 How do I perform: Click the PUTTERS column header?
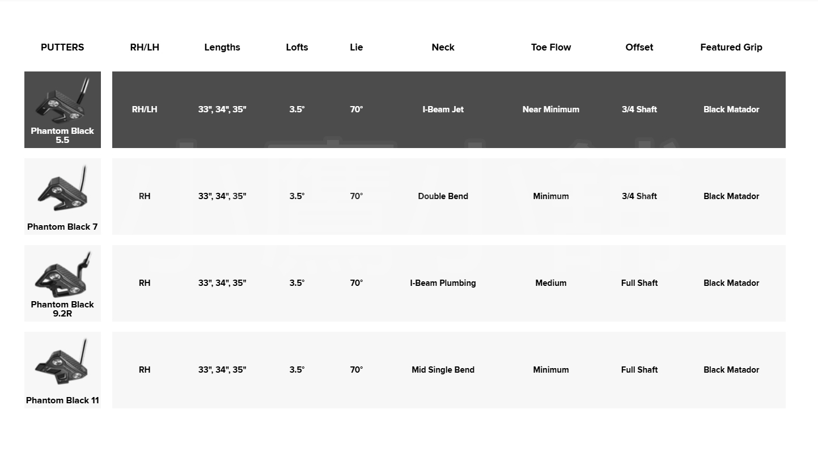pyautogui.click(x=62, y=48)
